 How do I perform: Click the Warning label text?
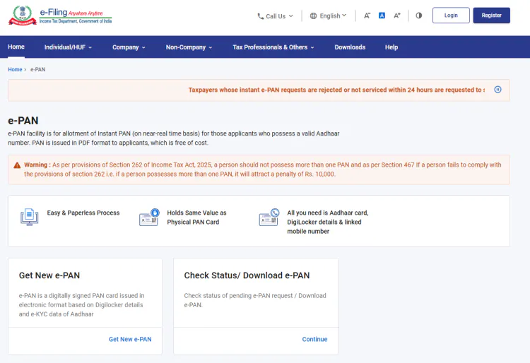37,165
